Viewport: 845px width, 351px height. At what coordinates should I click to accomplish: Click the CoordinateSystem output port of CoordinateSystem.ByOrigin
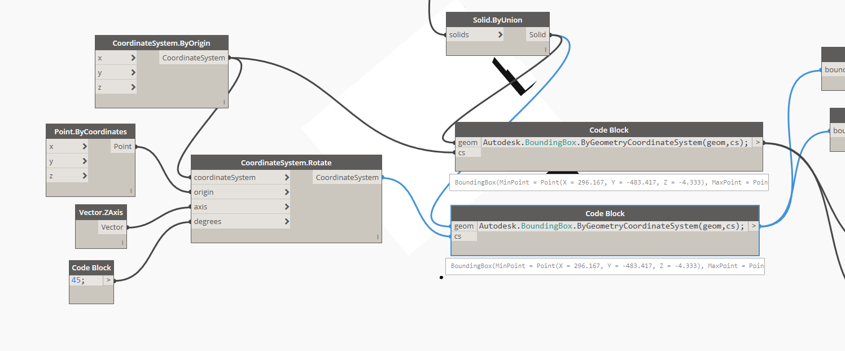coord(193,58)
